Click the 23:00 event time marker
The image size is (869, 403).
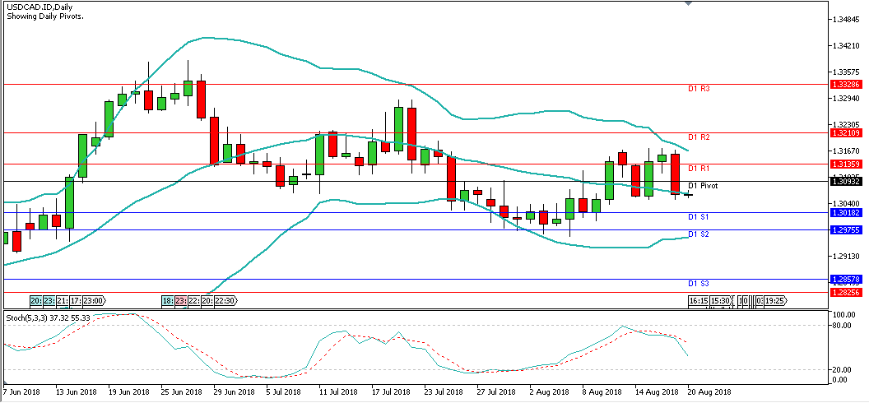point(94,300)
